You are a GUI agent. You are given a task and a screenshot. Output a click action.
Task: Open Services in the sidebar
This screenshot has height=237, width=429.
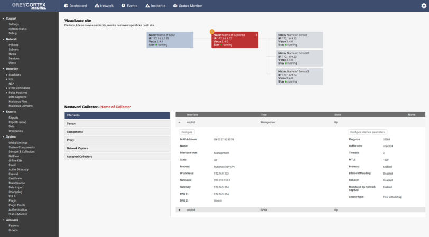click(14, 58)
